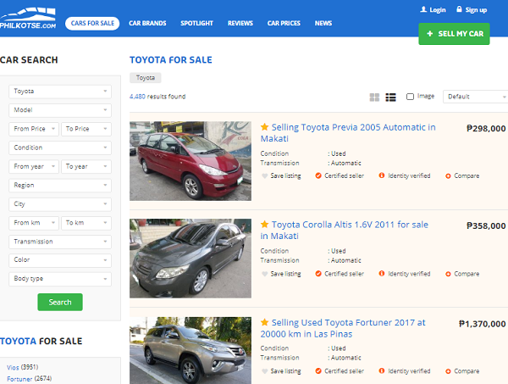Viewport: 508px width, 384px height.
Task: Click the ₱298,000 price
Action: [x=486, y=129]
